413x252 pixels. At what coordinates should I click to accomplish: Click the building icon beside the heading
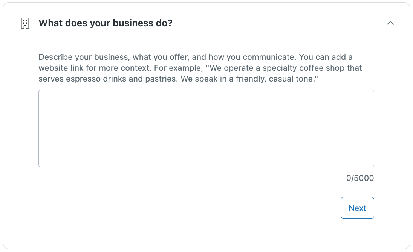click(x=24, y=23)
